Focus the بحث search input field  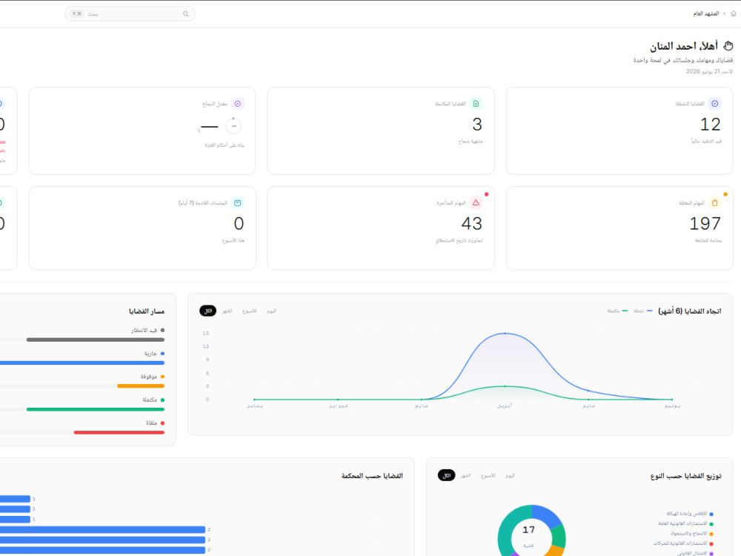pos(130,13)
